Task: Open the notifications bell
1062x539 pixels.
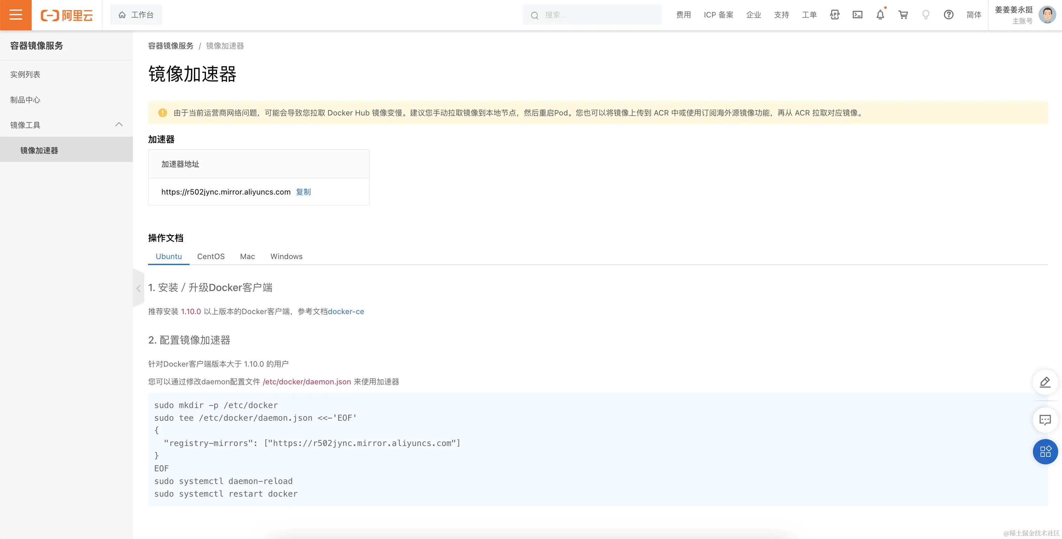Action: coord(880,15)
